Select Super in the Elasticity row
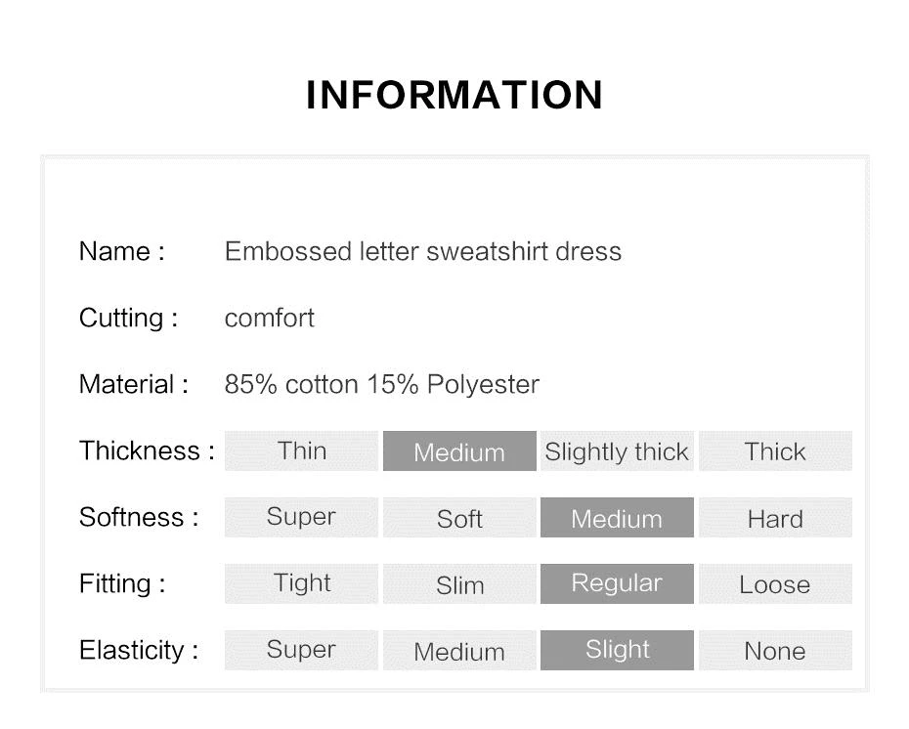This screenshot has height=729, width=909. [301, 650]
